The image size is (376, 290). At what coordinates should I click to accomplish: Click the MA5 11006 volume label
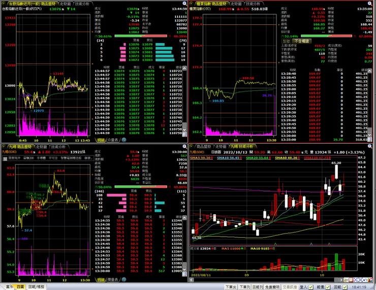click(234, 248)
